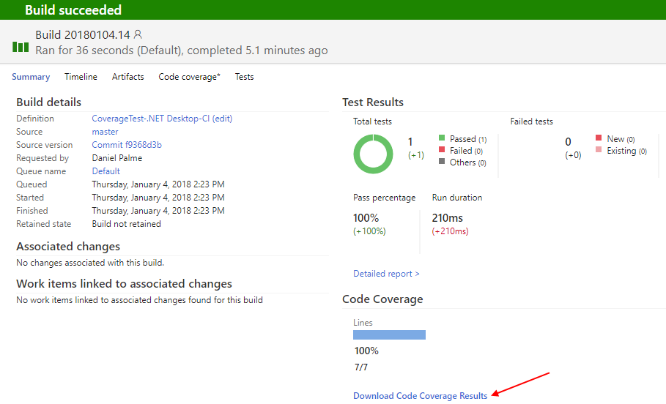This screenshot has height=404, width=666.
Task: Click the Default queue name link
Action: (106, 171)
